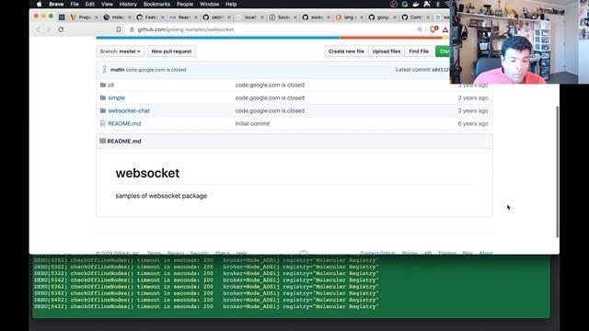Click terminal line starting "DEBU[0422]"
589x331 pixels.
[206, 306]
